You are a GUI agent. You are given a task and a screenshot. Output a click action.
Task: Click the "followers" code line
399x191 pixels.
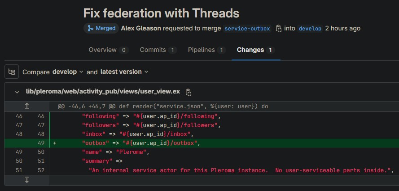point(151,125)
